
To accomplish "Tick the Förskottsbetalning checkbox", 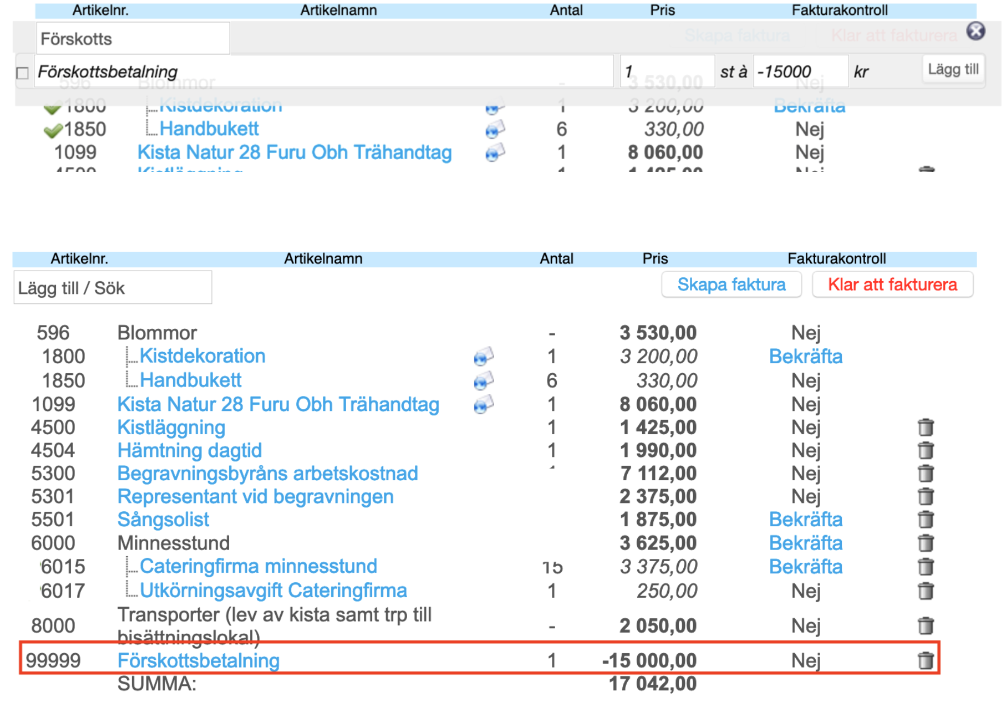I will pos(23,73).
